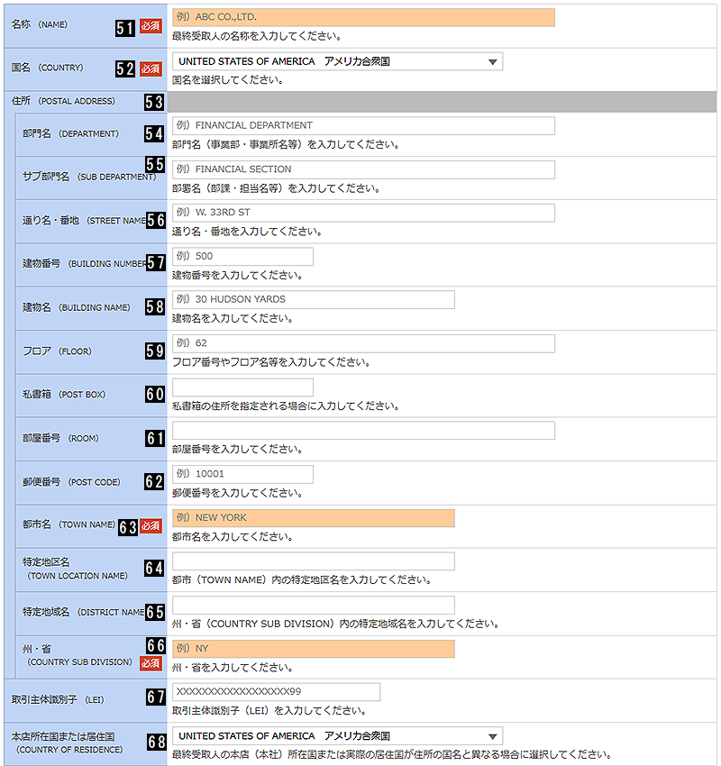Click the 部門名 (DEPARTMENT) label
The height and width of the screenshot is (766, 721).
pyautogui.click(x=70, y=134)
